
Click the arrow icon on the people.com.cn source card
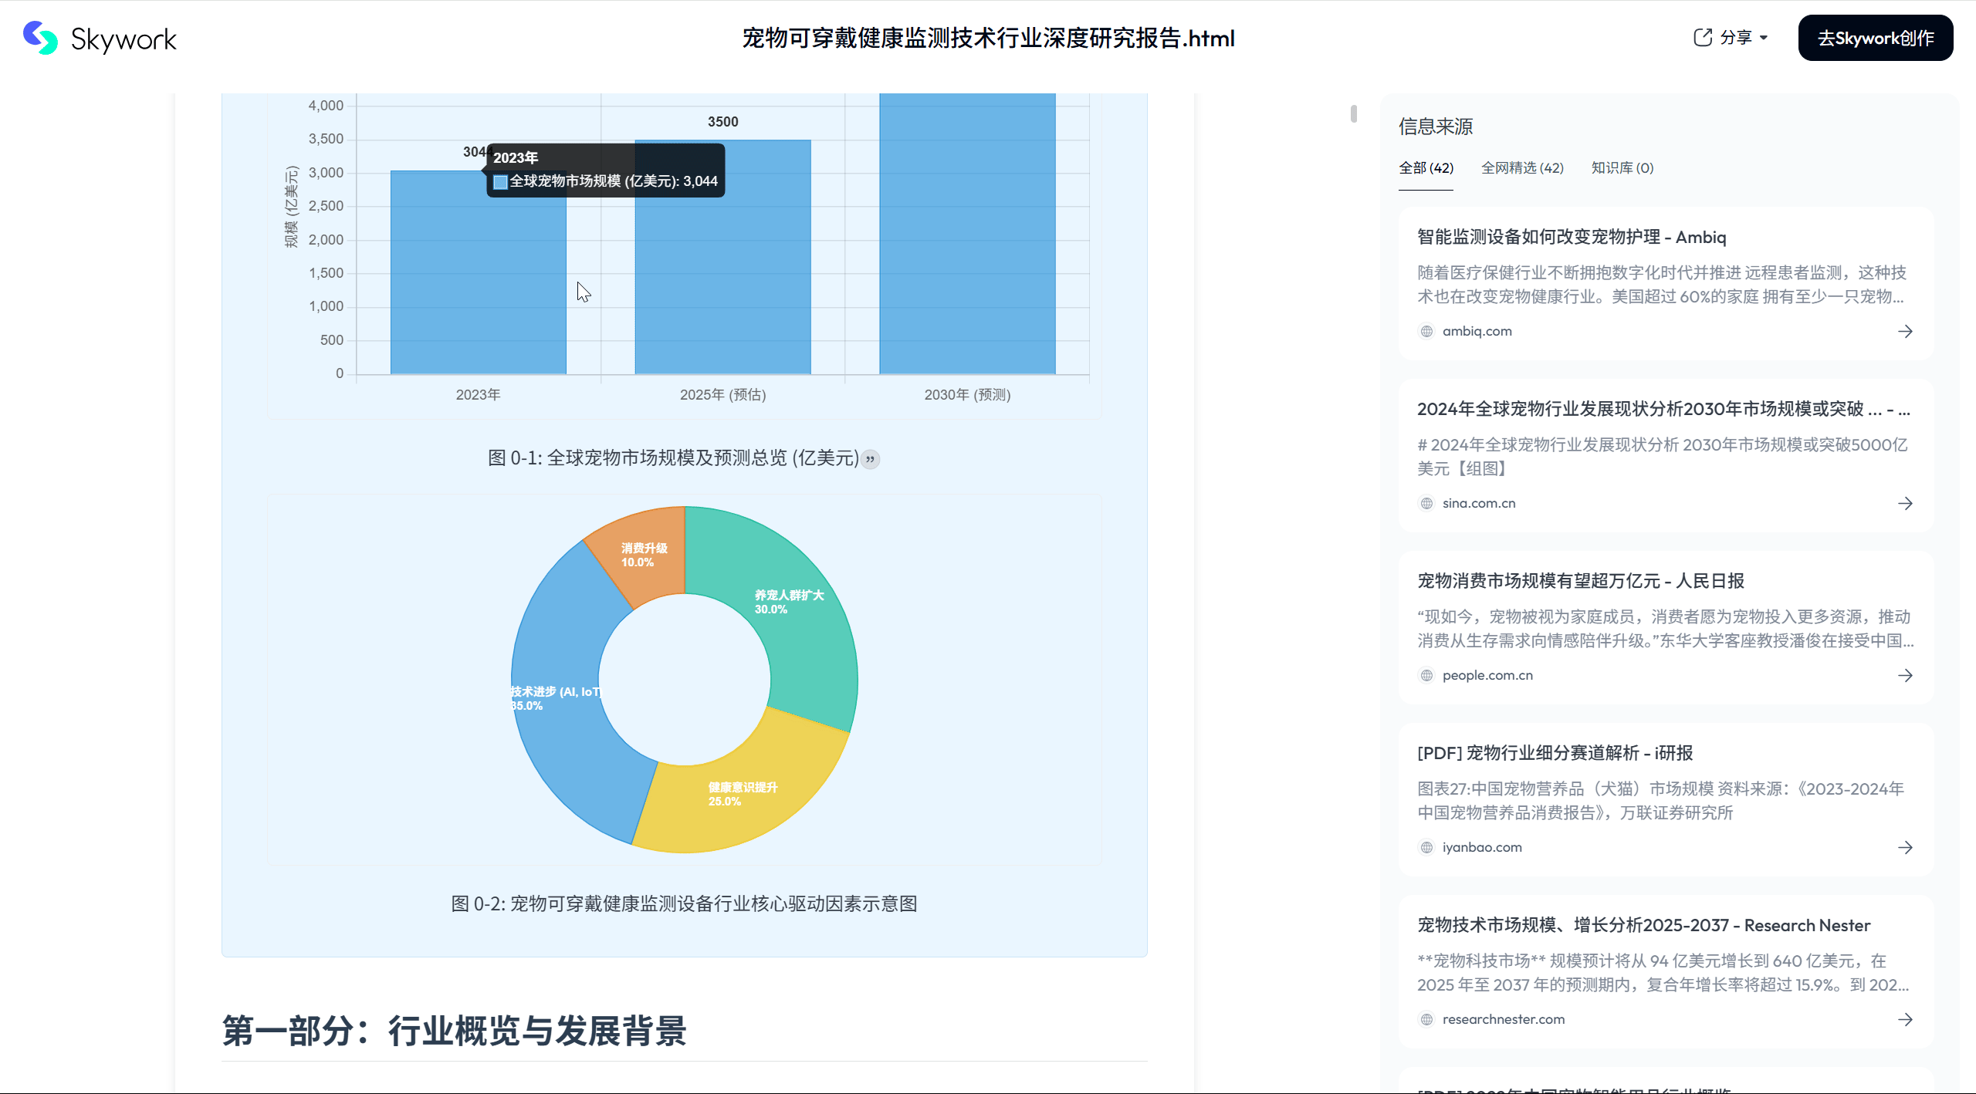1906,675
